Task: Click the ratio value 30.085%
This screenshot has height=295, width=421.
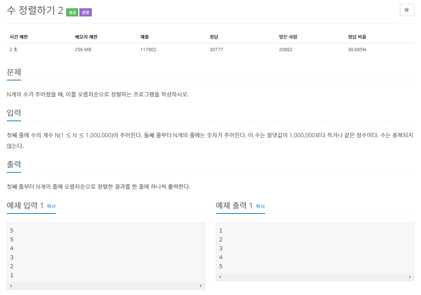Action: [357, 49]
